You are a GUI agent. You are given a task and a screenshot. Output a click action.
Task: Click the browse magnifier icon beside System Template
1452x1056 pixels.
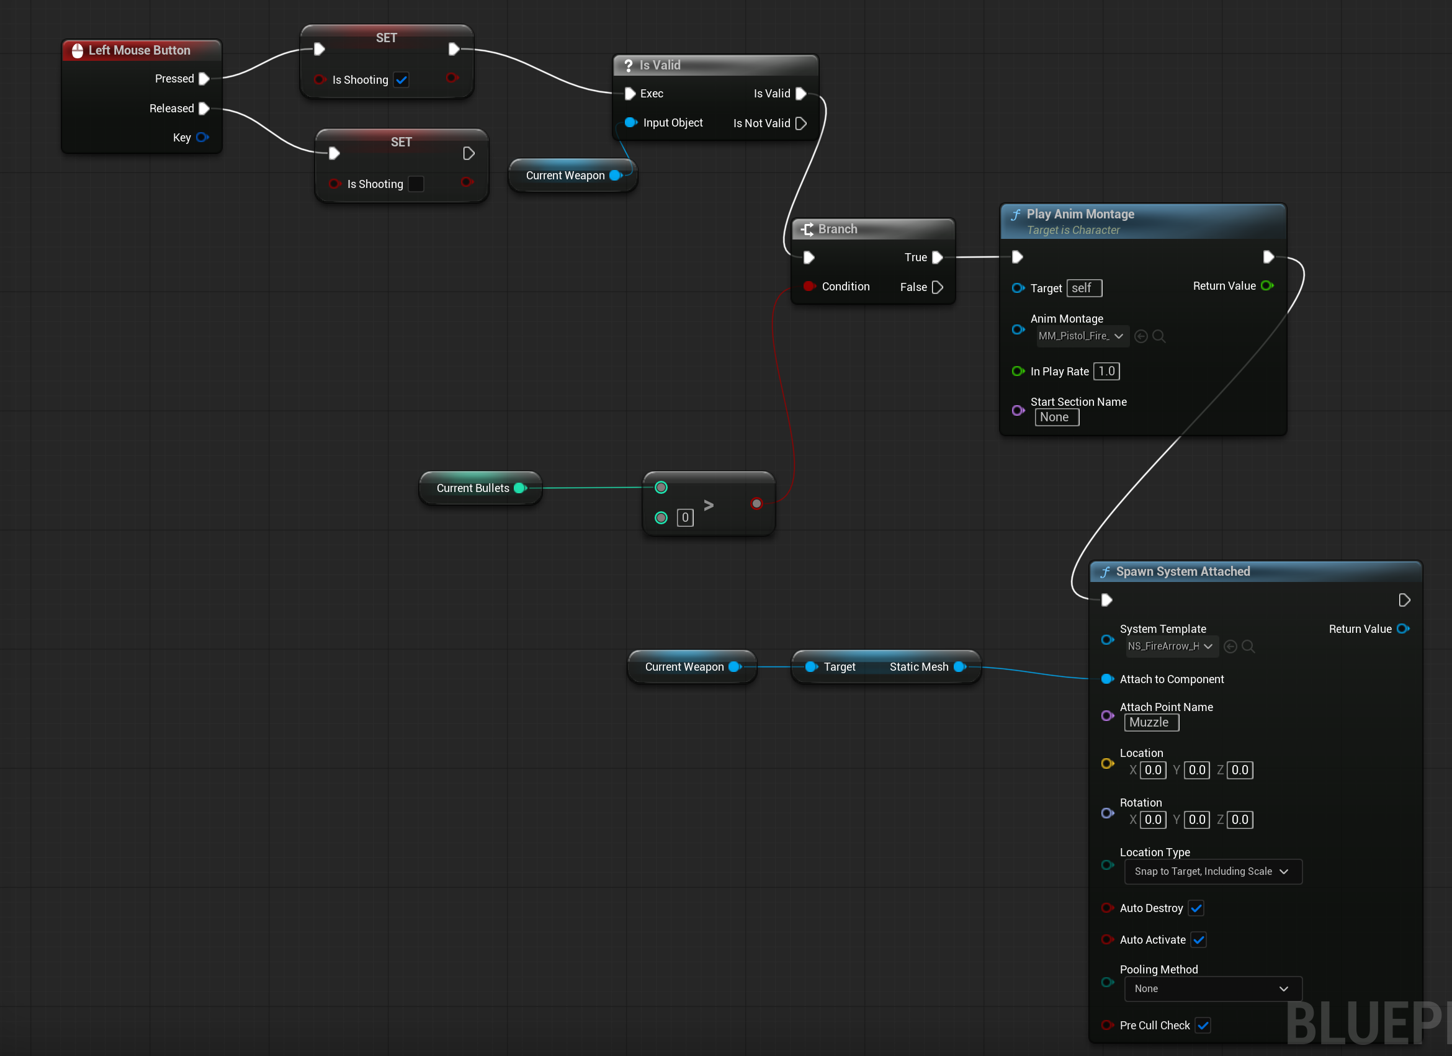pyautogui.click(x=1248, y=647)
